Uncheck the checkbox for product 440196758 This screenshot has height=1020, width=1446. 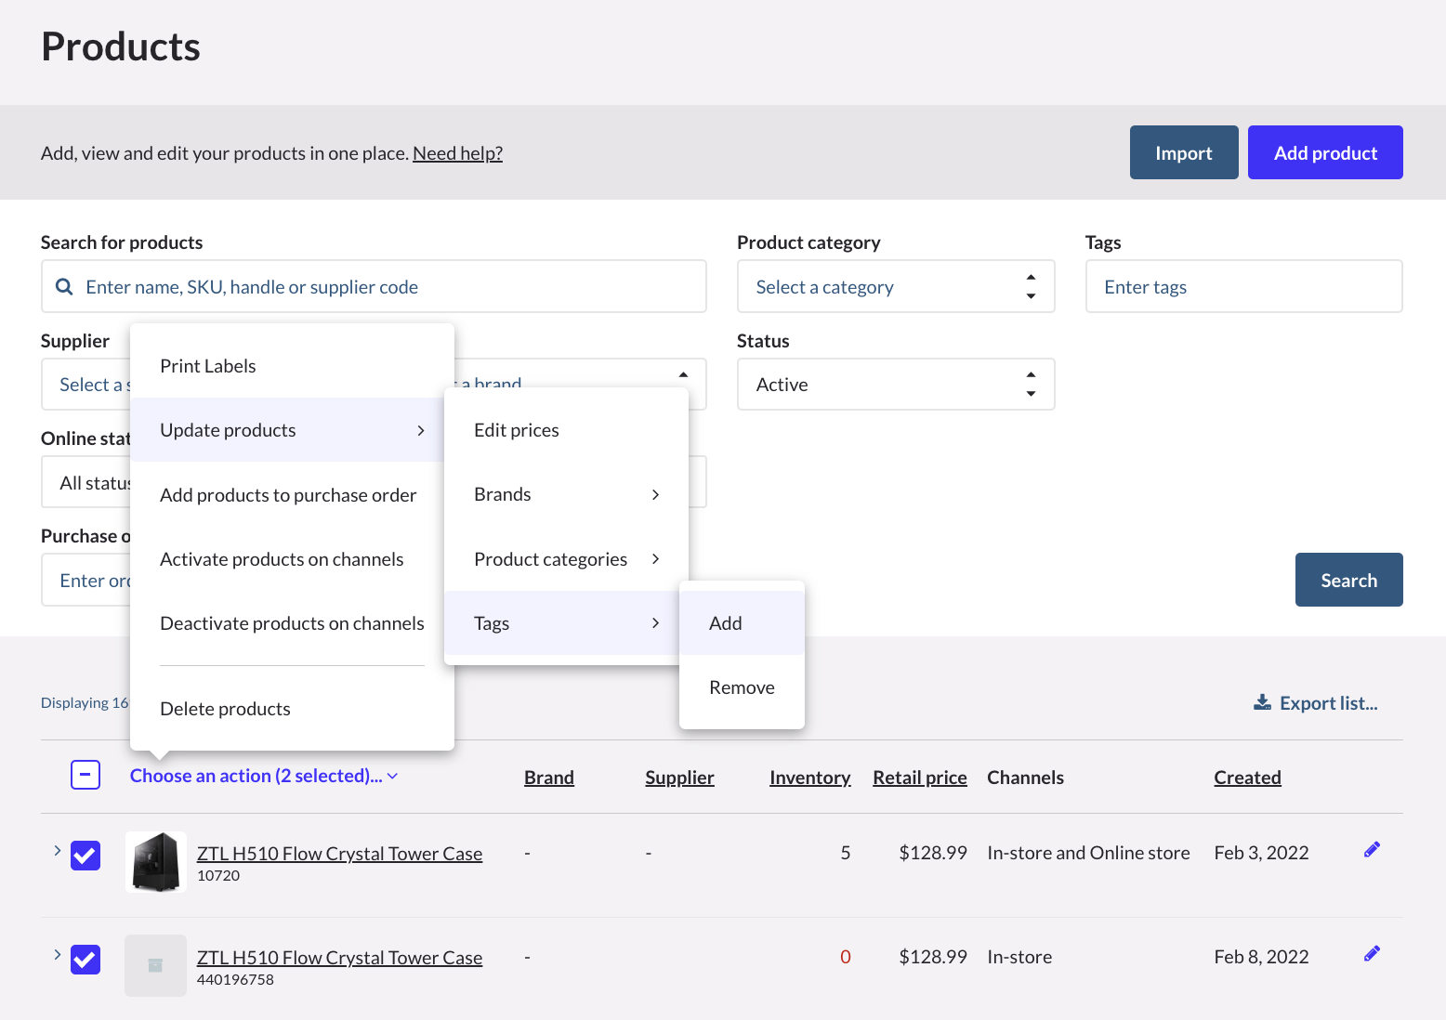point(85,960)
